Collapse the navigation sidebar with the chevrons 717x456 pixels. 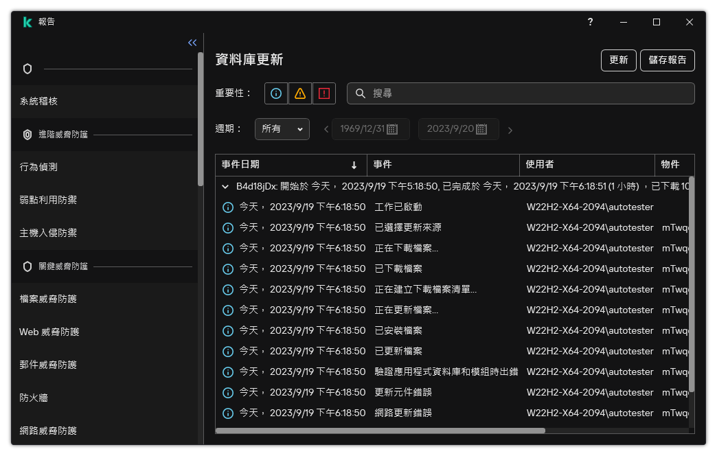192,42
